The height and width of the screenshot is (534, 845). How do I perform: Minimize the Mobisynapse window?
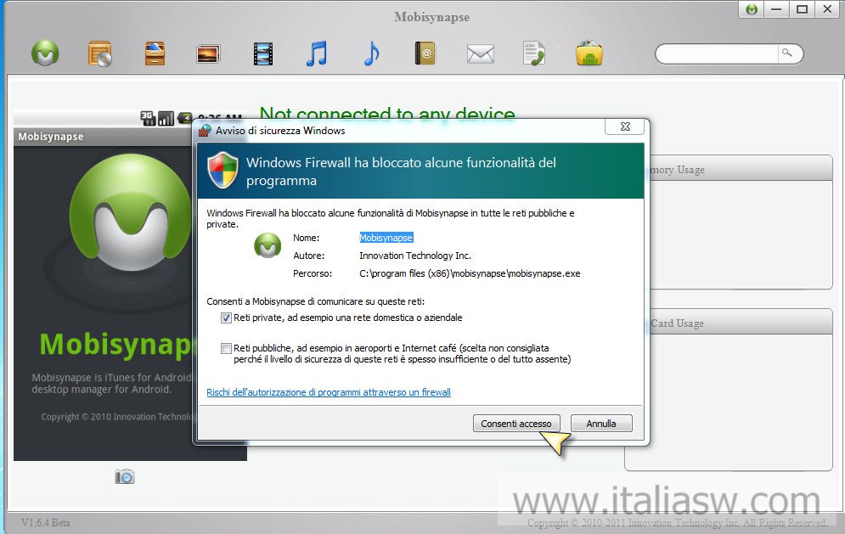[x=776, y=9]
